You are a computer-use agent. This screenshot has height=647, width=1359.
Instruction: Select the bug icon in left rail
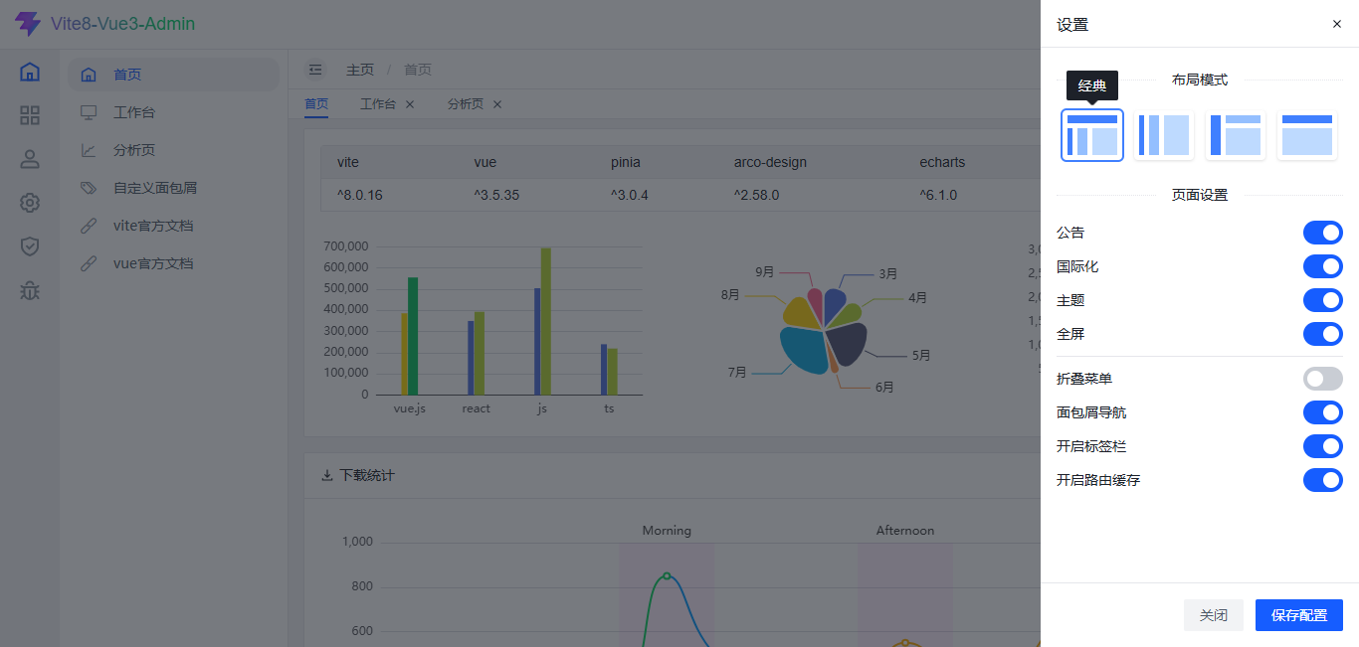click(x=30, y=290)
